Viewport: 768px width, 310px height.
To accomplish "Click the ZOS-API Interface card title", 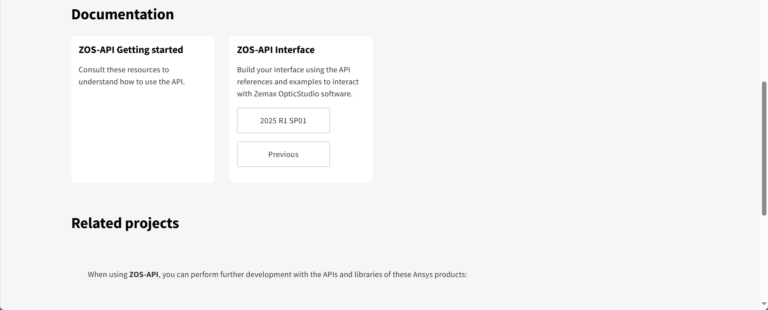I will (x=275, y=50).
